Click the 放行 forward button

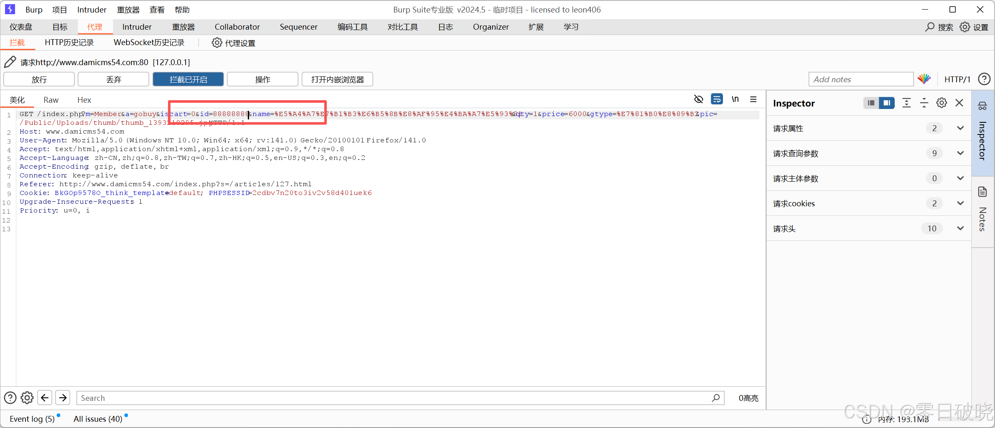click(x=39, y=79)
